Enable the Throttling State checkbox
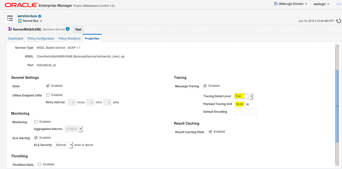Image resolution: width=342 pixels, height=169 pixels. point(40,164)
